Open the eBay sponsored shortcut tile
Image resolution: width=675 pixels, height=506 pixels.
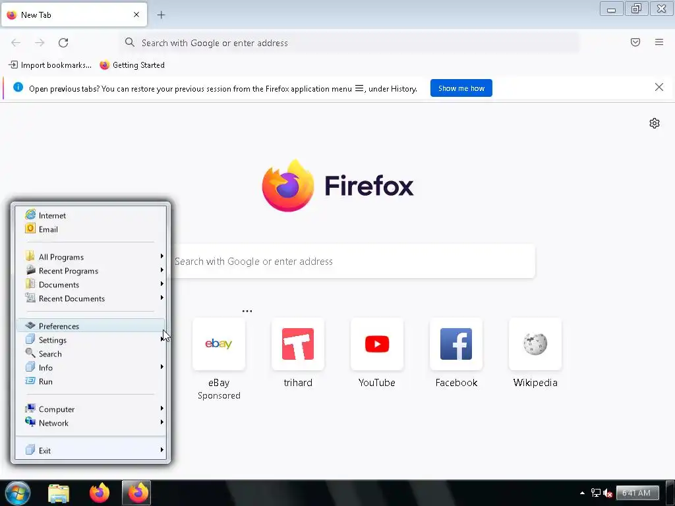pos(219,344)
